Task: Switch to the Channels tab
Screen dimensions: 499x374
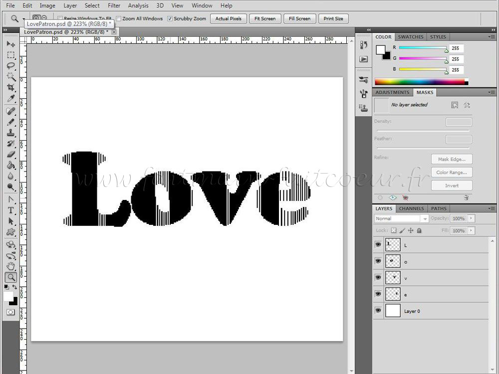Action: 411,208
